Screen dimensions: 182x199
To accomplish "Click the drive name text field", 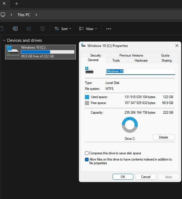I will 140,71.
